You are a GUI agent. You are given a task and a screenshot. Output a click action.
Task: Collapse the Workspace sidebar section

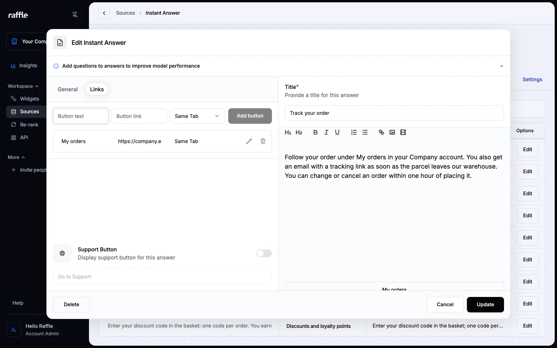tap(23, 86)
